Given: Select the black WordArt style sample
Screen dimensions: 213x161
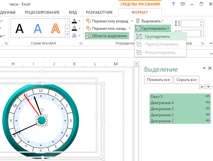Looking at the screenshot, I should tap(20, 29).
